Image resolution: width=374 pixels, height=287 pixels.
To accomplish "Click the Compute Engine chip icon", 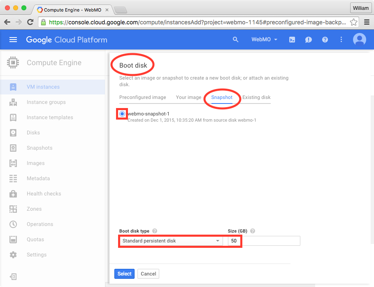I will [13, 63].
